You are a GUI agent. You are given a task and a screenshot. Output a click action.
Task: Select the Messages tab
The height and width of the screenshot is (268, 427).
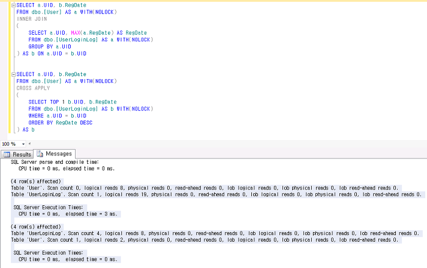[54, 154]
